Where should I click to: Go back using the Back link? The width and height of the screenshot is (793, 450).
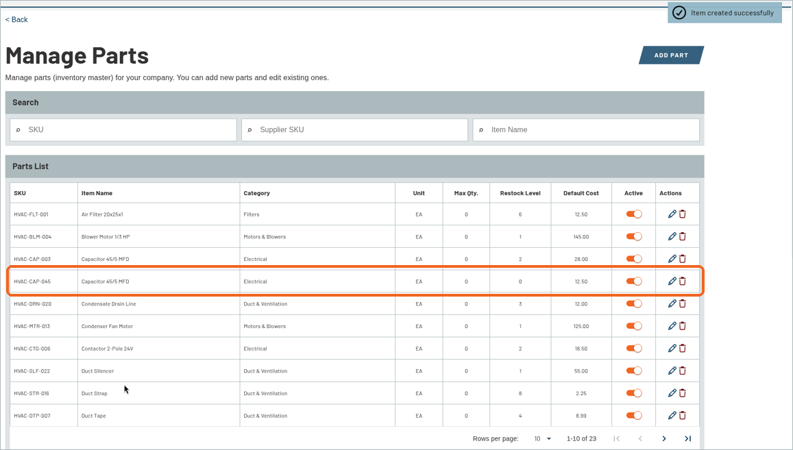tap(16, 19)
